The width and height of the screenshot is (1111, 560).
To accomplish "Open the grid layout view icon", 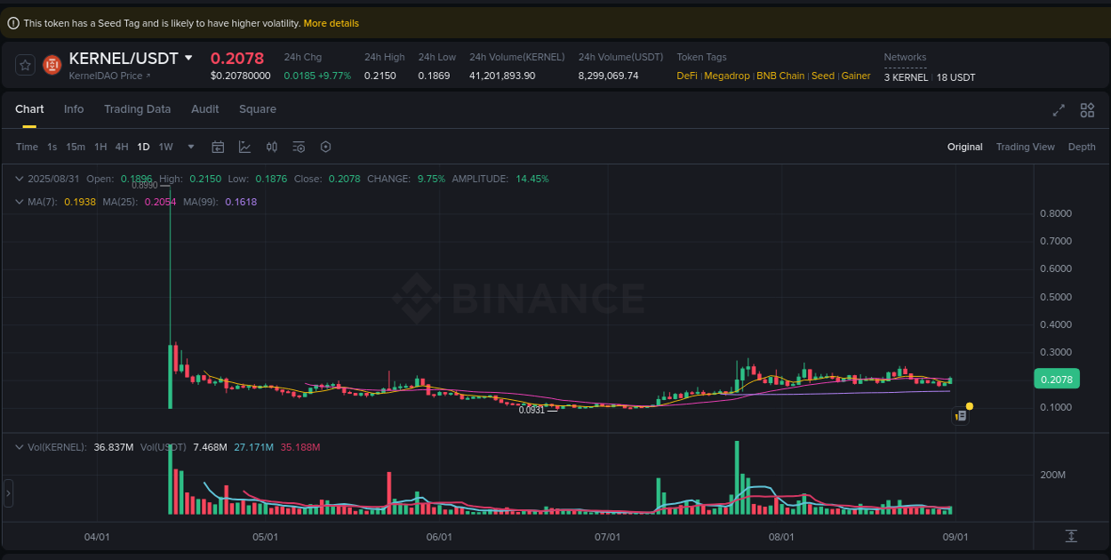I will (x=1087, y=110).
